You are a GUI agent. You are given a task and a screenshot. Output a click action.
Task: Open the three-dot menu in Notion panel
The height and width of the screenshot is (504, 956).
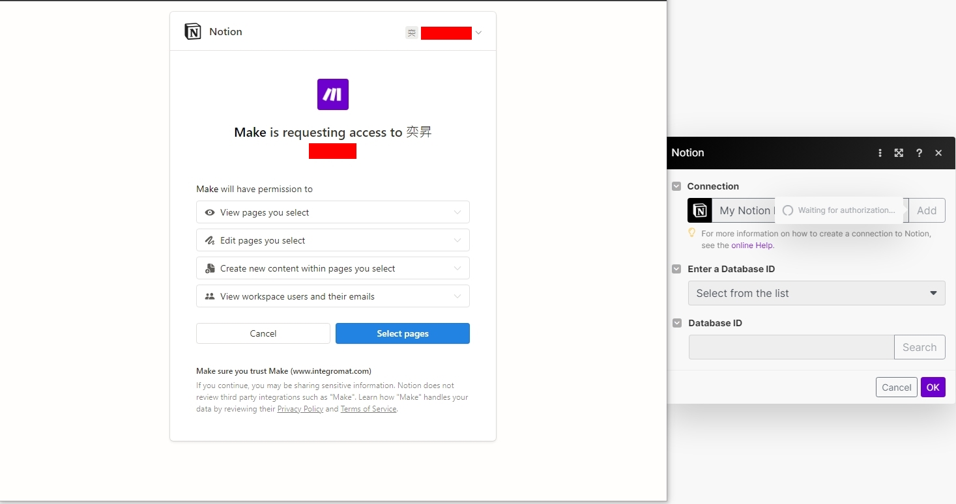click(x=880, y=153)
